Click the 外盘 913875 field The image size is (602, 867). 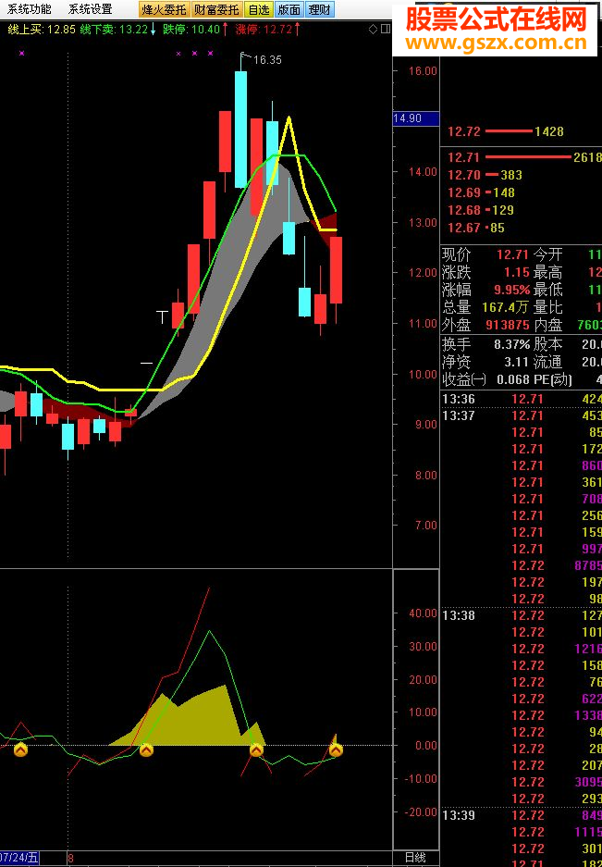485,325
